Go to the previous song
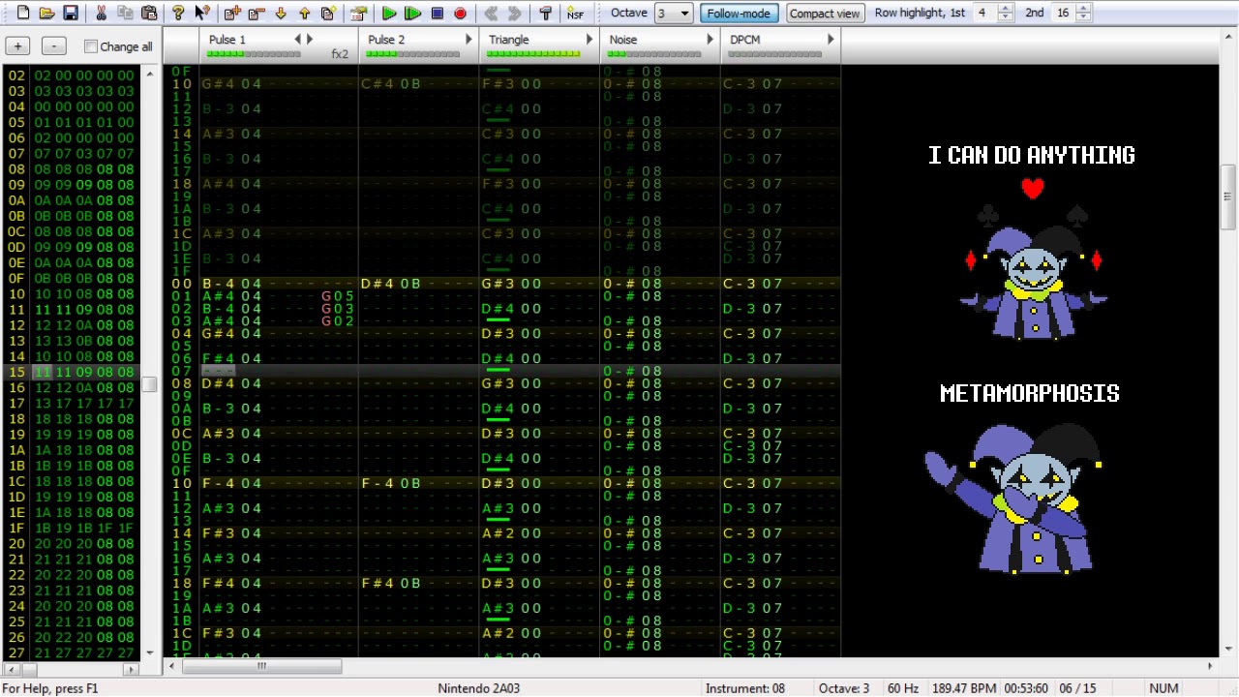The image size is (1239, 697). click(491, 14)
